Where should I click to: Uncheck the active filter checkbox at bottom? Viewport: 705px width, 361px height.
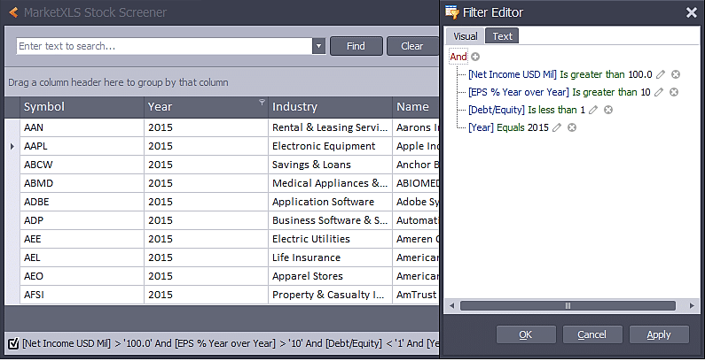[14, 344]
